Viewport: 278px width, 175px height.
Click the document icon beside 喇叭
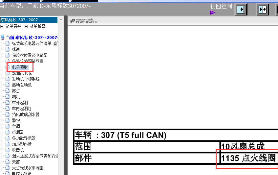point(8,96)
